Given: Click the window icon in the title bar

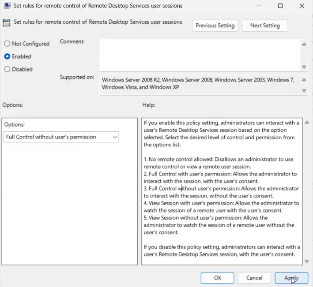Looking at the screenshot, I should tap(8, 6).
